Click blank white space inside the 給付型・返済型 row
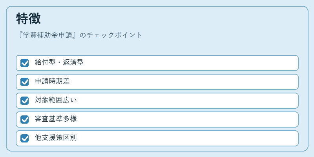This screenshot has height=157, width=314. [190, 63]
